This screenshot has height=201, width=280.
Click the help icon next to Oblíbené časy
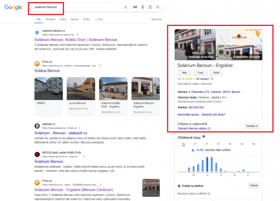[x=204, y=136]
